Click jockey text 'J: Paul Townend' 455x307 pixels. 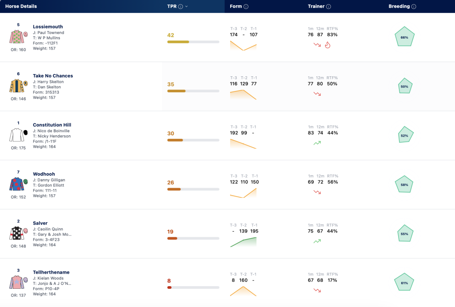[x=48, y=33]
